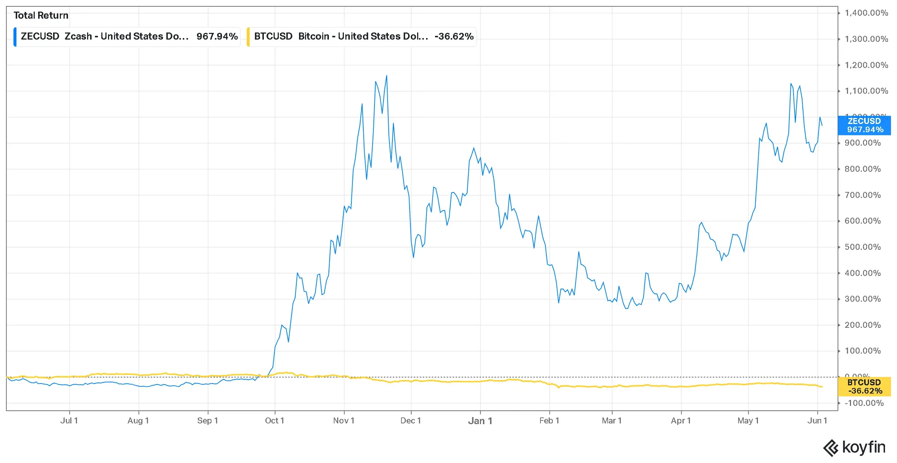The width and height of the screenshot is (897, 463).
Task: Select the ZECUSD ticker in the legend
Action: pyautogui.click(x=40, y=36)
